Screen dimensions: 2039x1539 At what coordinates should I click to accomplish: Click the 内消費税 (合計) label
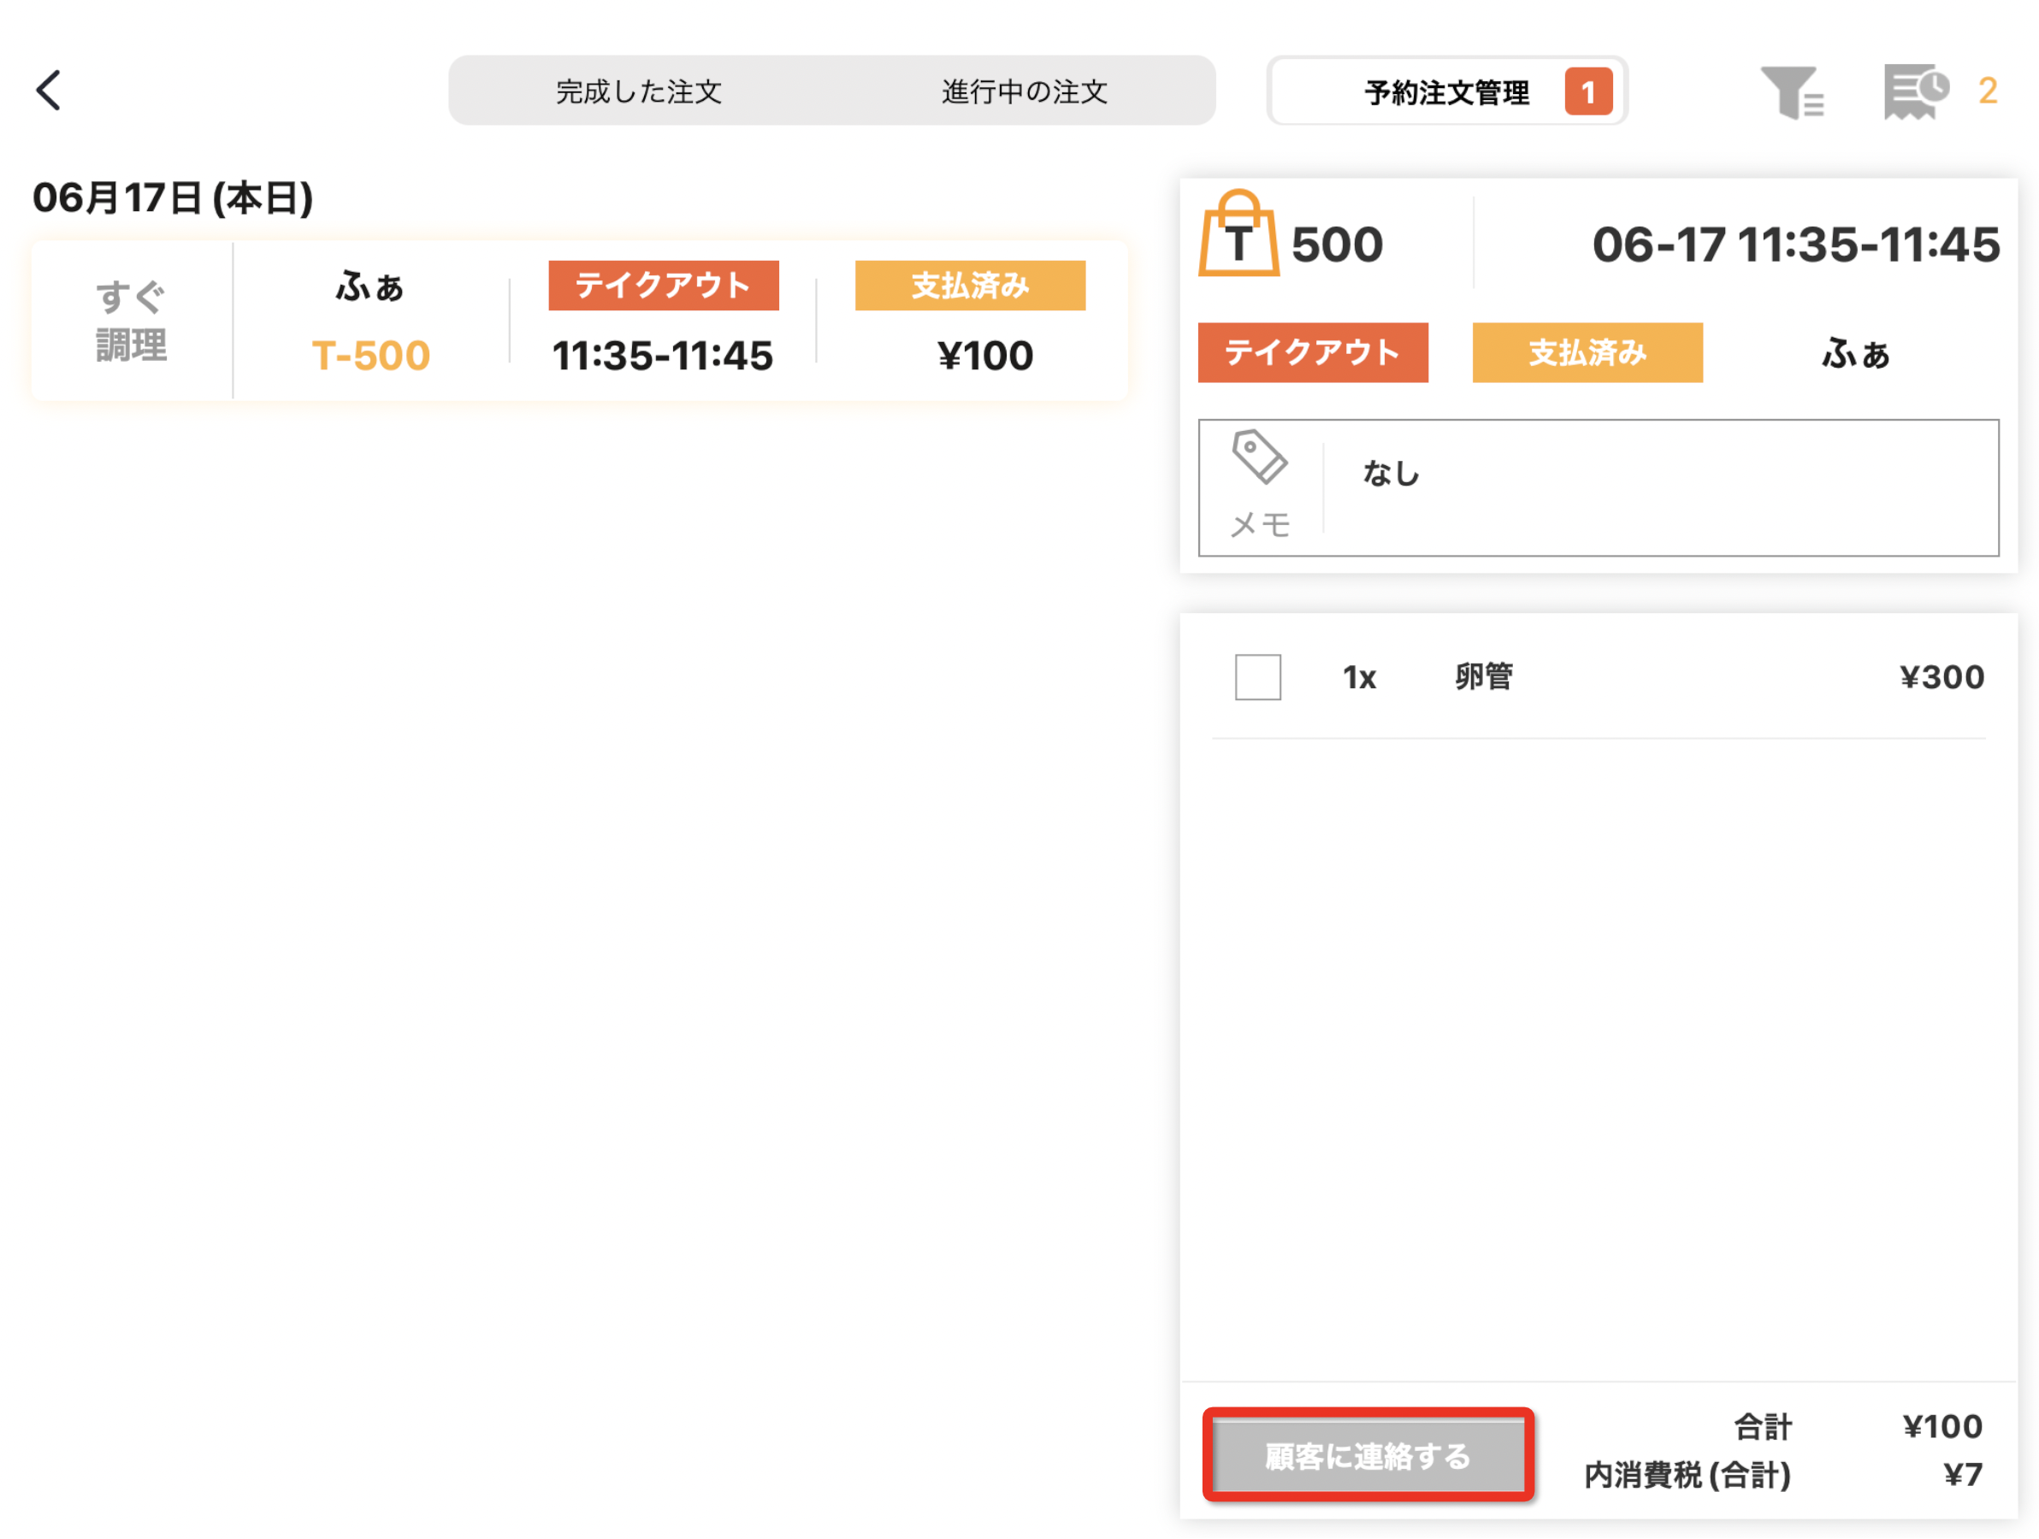[1687, 1475]
